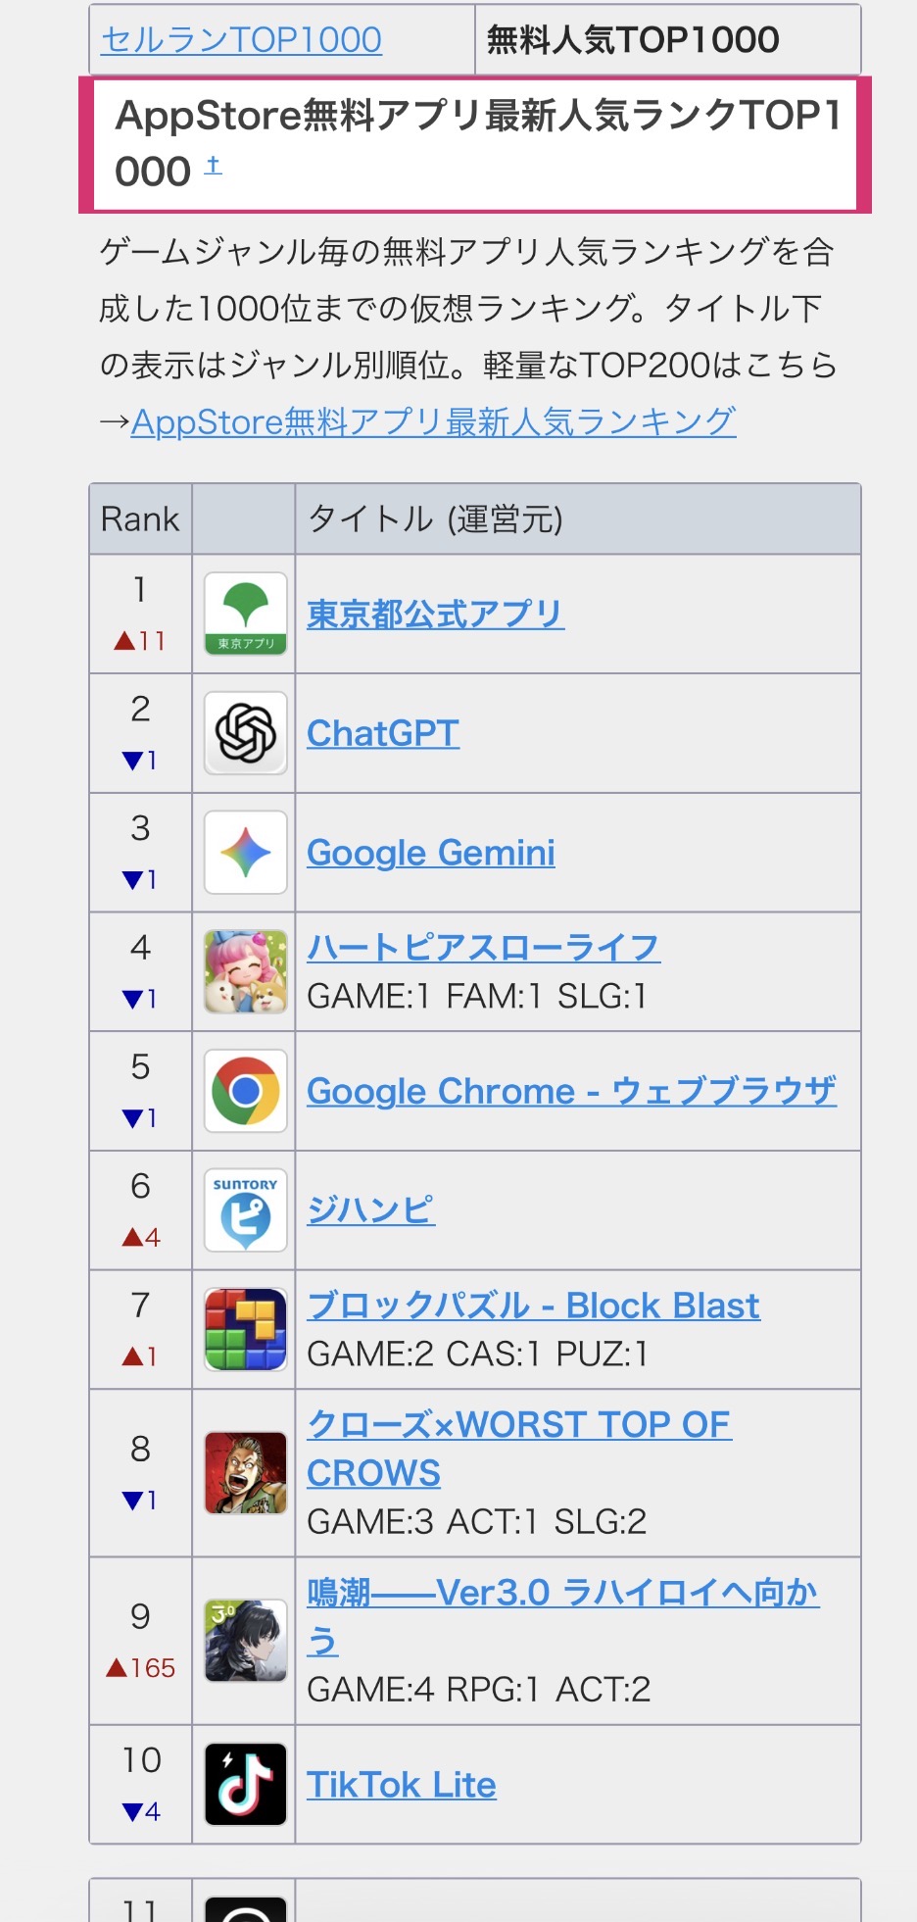The width and height of the screenshot is (917, 1922).
Task: Tap the Crows×WORST game icon
Action: pyautogui.click(x=245, y=1472)
